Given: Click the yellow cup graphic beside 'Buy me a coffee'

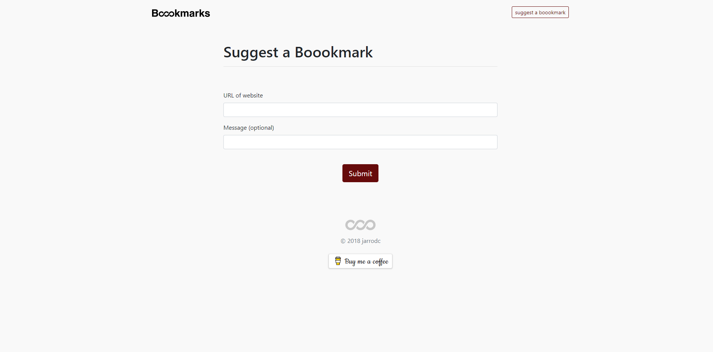Looking at the screenshot, I should coord(338,261).
